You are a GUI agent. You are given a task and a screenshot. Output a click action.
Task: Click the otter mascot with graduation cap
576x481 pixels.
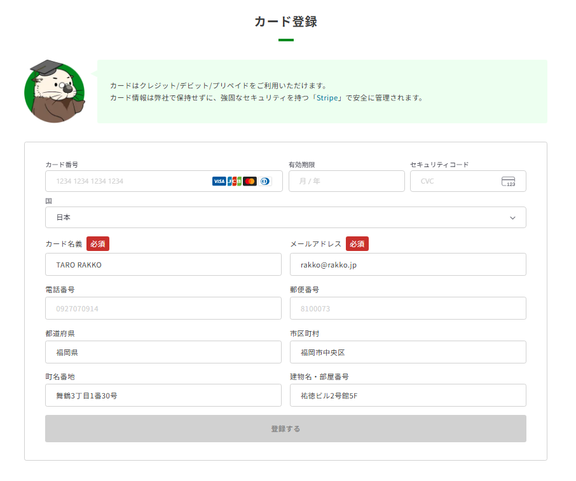(54, 92)
